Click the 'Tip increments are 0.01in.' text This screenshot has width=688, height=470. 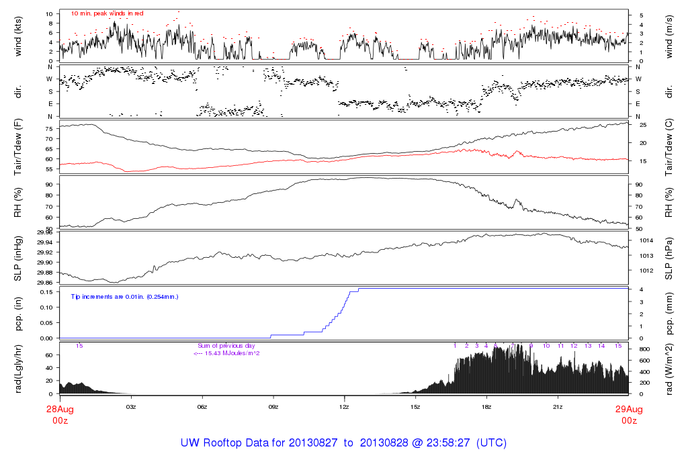125,296
